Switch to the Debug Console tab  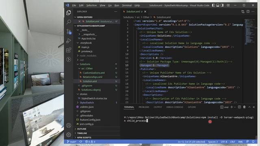tap(175, 107)
